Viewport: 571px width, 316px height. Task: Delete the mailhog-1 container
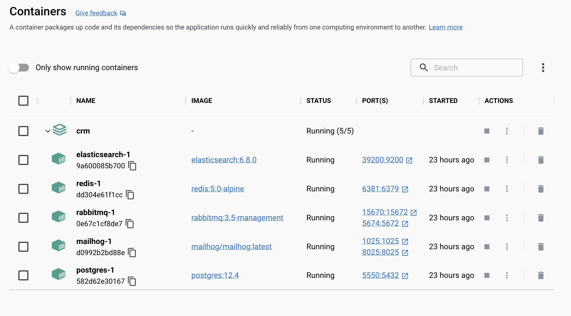tap(541, 247)
